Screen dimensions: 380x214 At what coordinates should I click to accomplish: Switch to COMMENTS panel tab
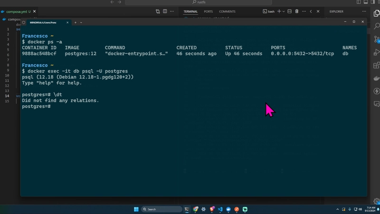coord(227,11)
